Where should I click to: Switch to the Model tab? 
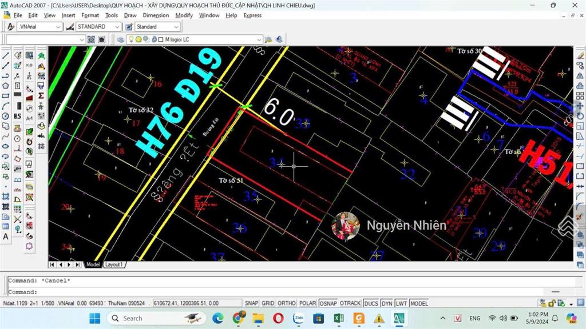point(93,264)
